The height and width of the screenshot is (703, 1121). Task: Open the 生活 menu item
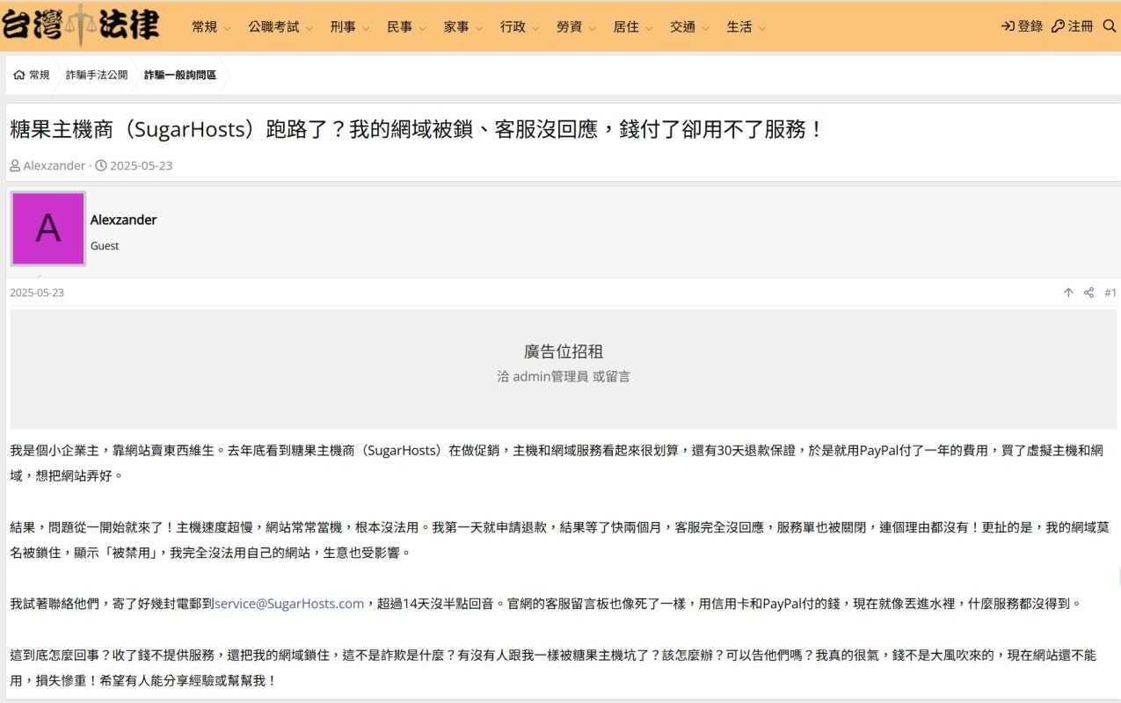click(739, 27)
